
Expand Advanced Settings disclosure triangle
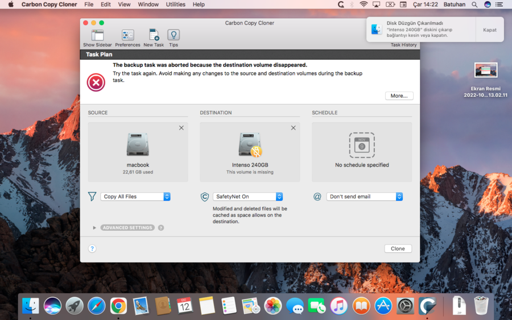[94, 228]
